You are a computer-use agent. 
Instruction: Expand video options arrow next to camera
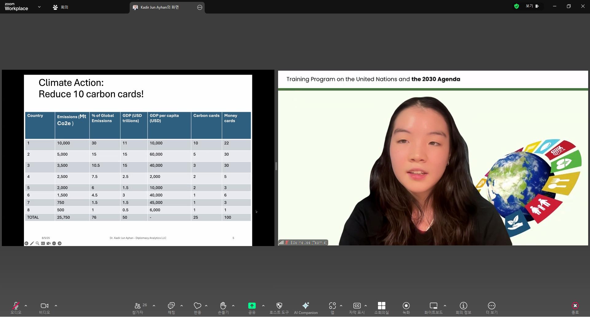click(x=56, y=306)
